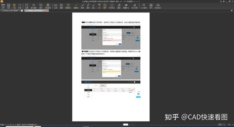Click the user account icon in title bar
Viewport: 234px width, 127px height.
pyautogui.click(x=221, y=1)
